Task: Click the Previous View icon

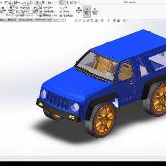Action: tap(84, 21)
